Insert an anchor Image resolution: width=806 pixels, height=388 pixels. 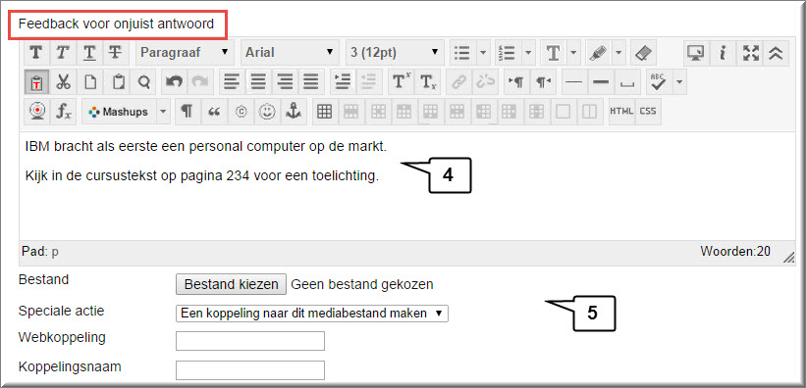pyautogui.click(x=294, y=112)
